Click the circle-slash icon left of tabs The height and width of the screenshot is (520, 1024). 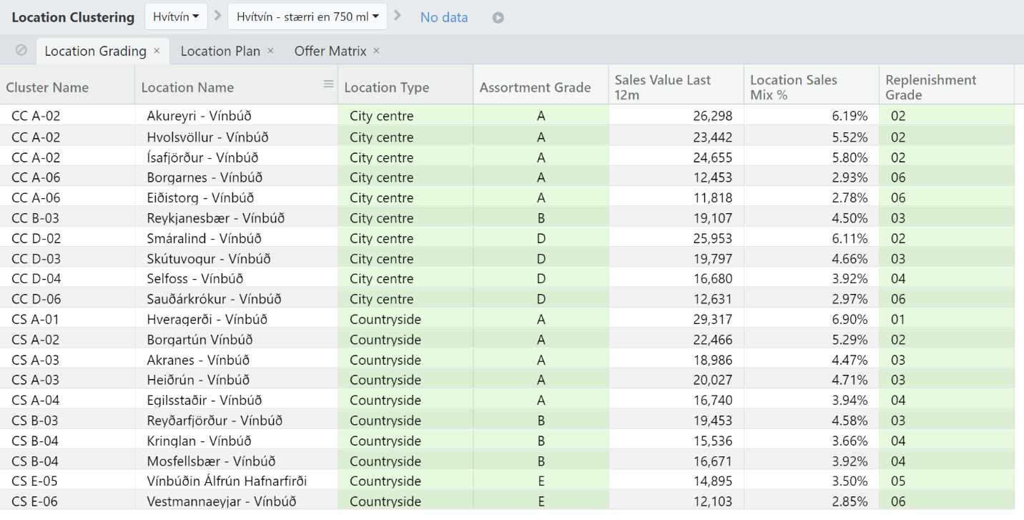[x=21, y=50]
